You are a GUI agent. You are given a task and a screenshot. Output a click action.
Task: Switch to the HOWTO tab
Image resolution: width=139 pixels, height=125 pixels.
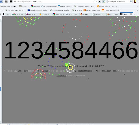[86, 14]
